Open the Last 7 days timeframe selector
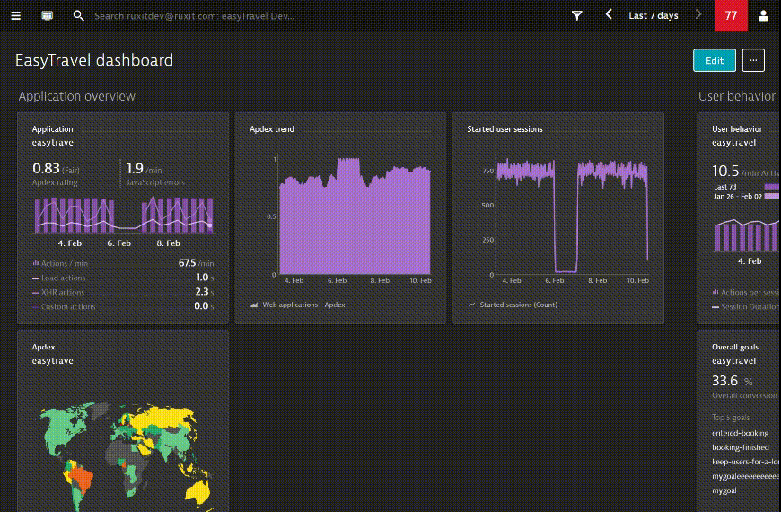This screenshot has width=781, height=512. [x=653, y=15]
